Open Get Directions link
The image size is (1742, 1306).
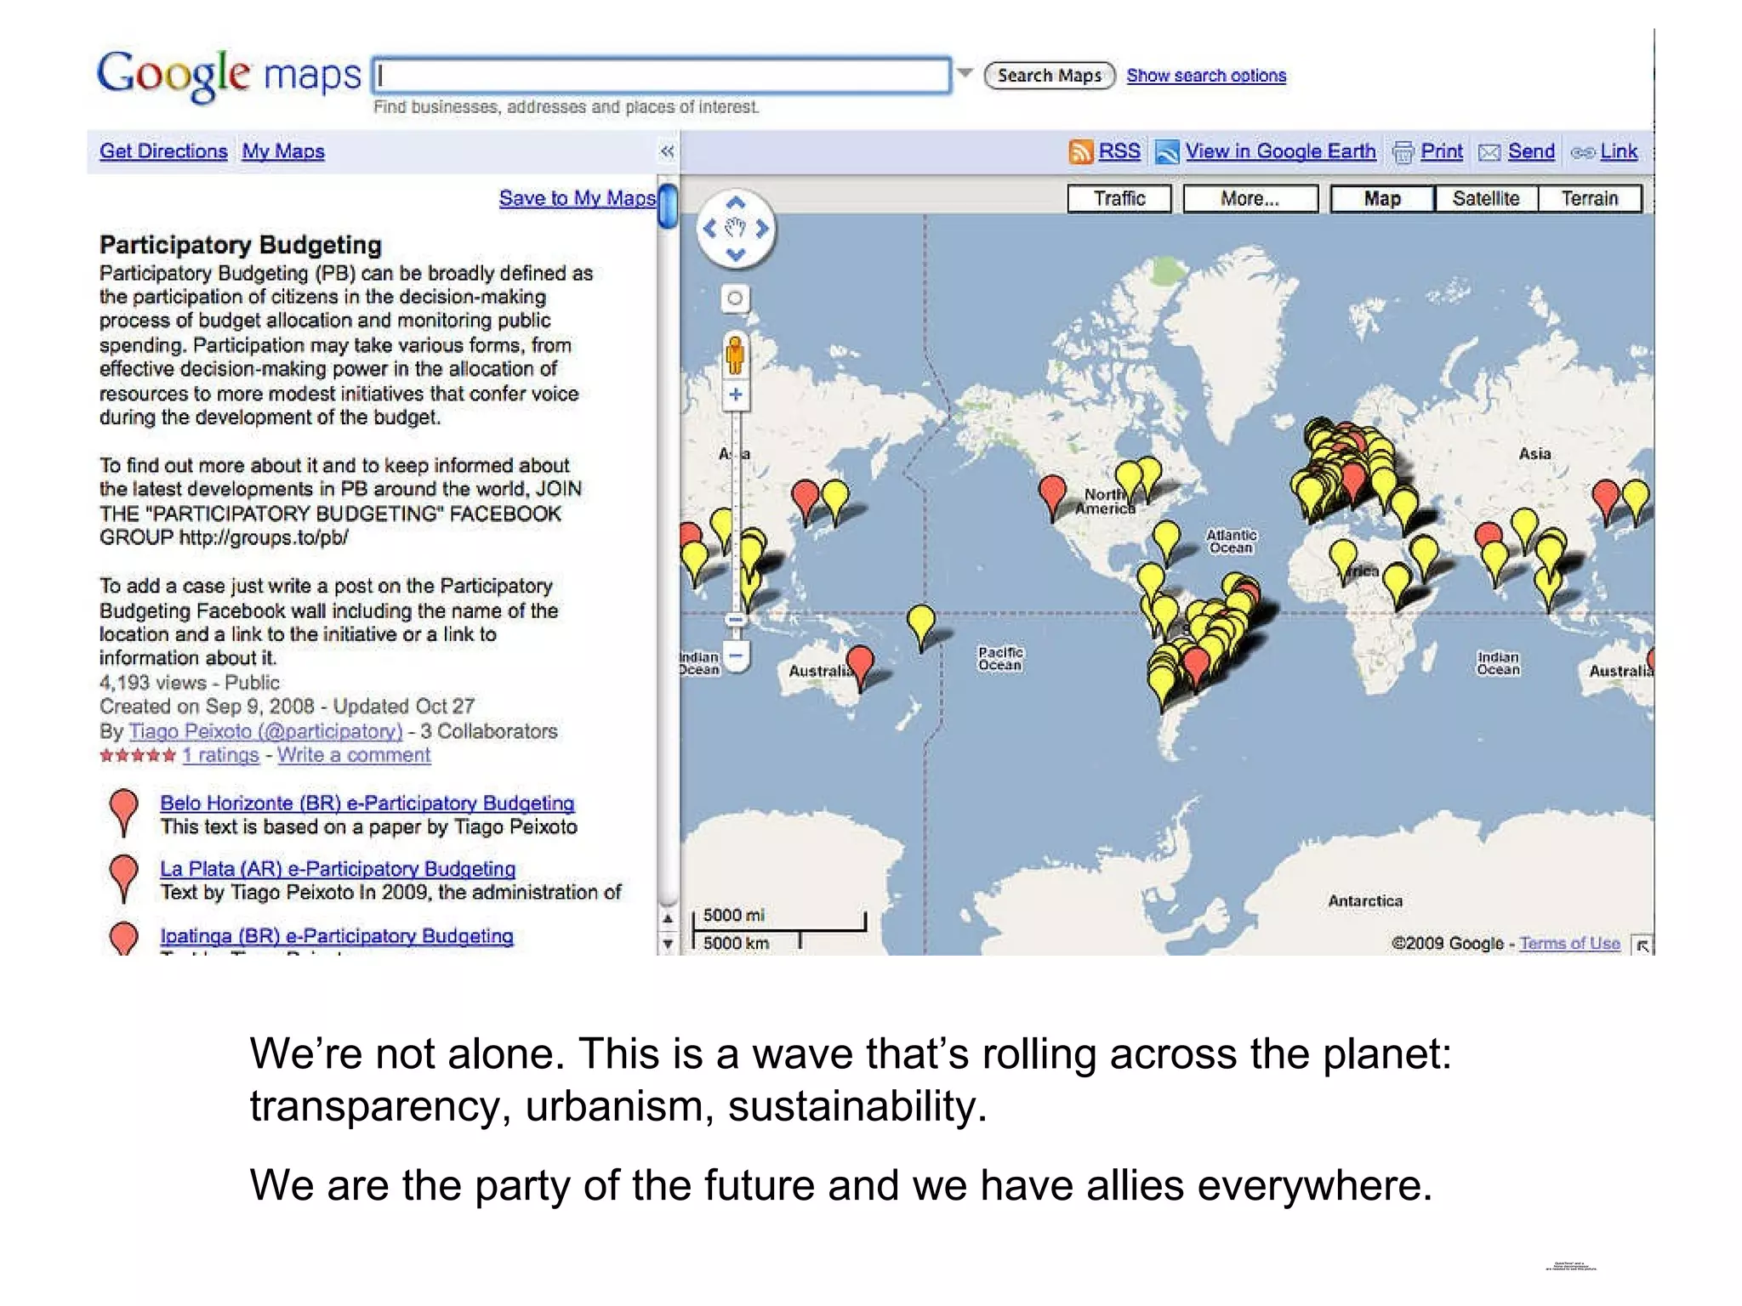tap(163, 151)
